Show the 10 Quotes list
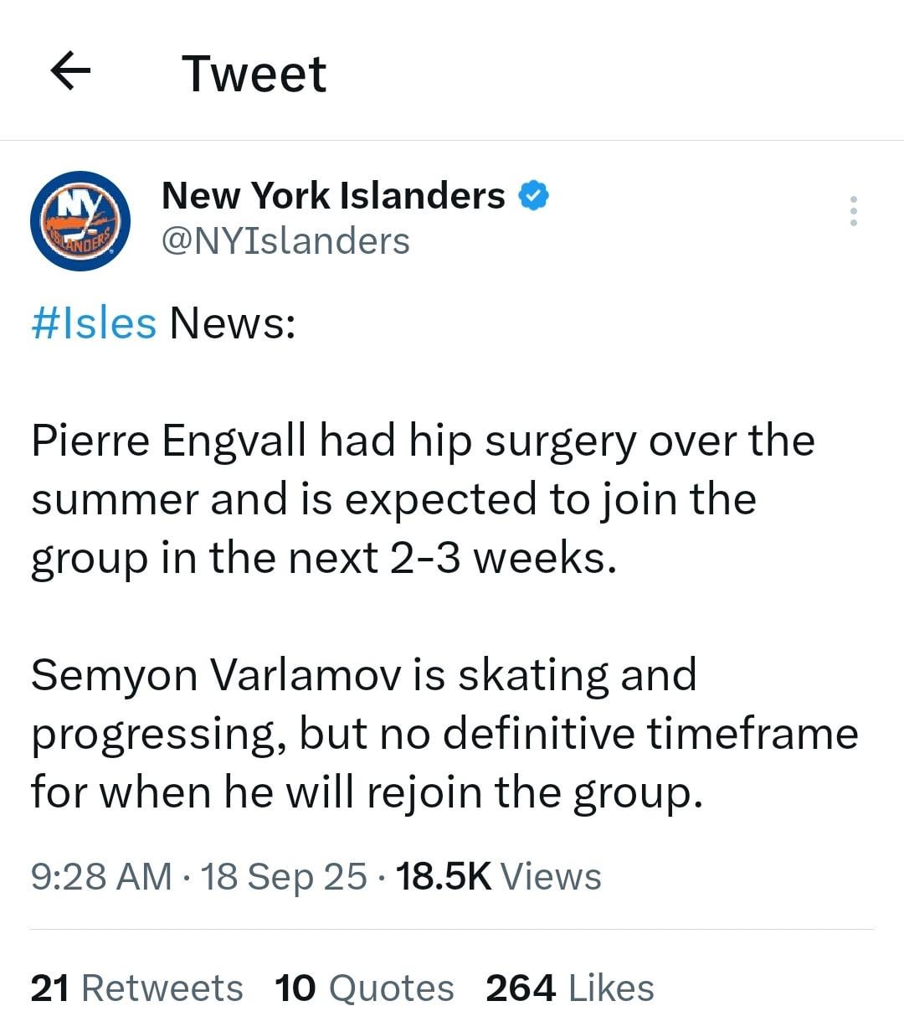This screenshot has height=1032, width=904. 364,988
